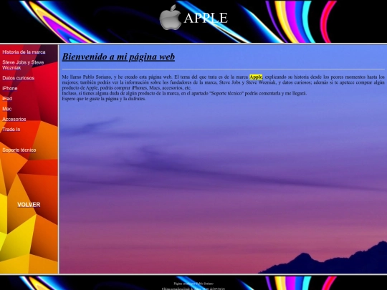Image resolution: width=387 pixels, height=290 pixels.
Task: Open the Mac page link
Action: click(x=7, y=109)
